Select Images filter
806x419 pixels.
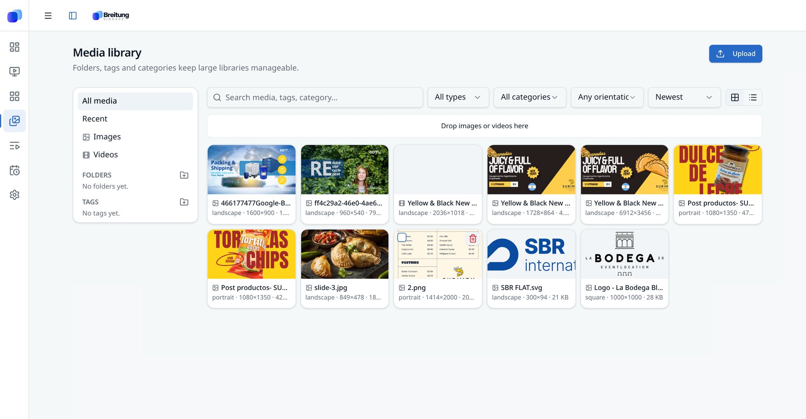135,137
